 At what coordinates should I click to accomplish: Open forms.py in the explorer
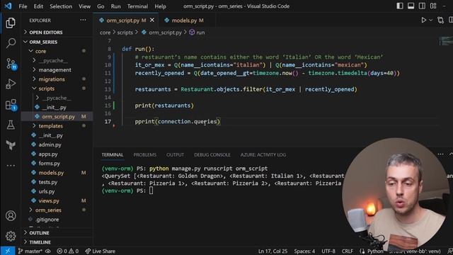tap(57, 164)
